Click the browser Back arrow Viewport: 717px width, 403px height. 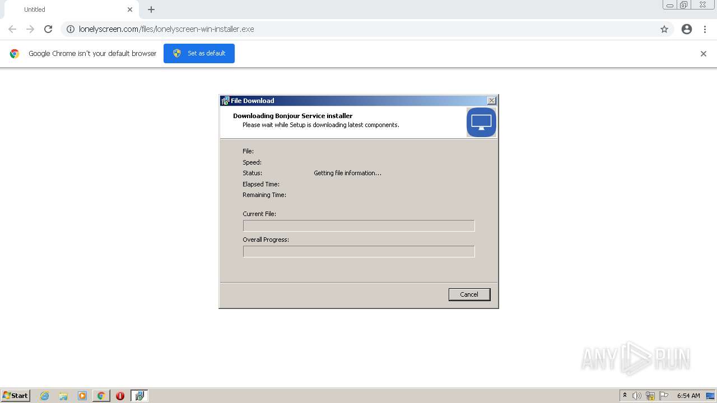(12, 29)
